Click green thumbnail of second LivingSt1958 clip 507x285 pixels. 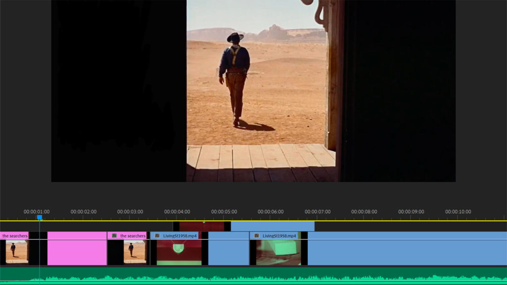(278, 252)
